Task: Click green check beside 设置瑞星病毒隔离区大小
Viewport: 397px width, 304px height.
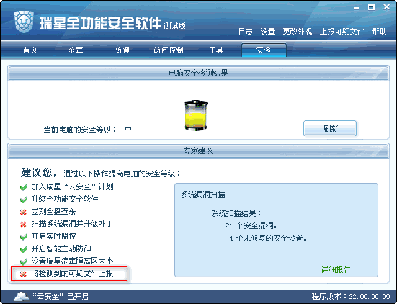Action: click(x=24, y=261)
